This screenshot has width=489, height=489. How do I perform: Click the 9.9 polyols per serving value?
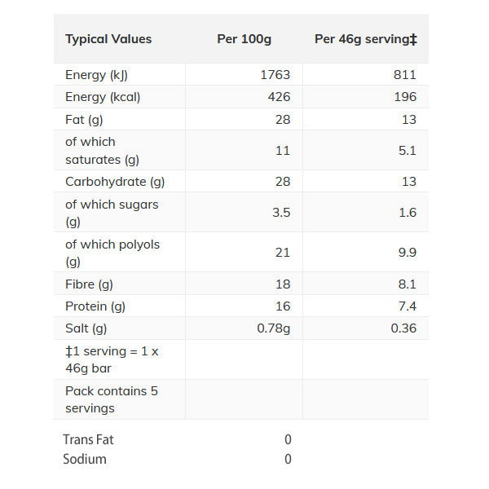pyautogui.click(x=407, y=253)
